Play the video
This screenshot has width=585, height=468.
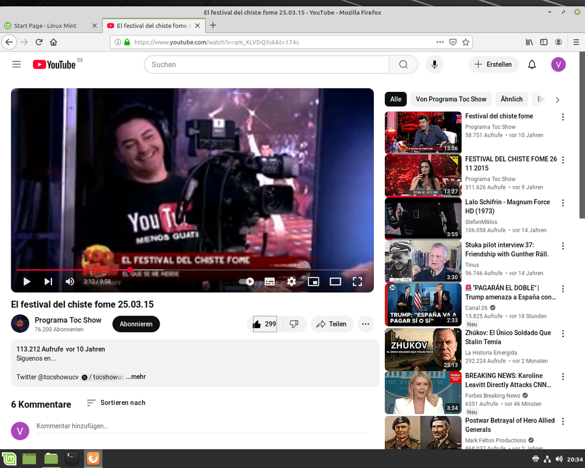pyautogui.click(x=26, y=281)
